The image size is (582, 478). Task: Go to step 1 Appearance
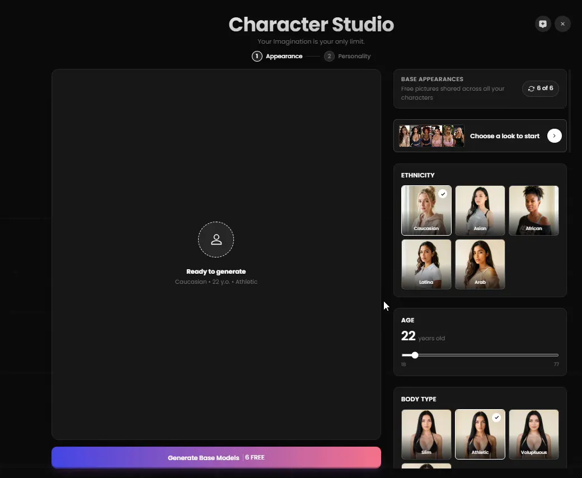click(277, 57)
